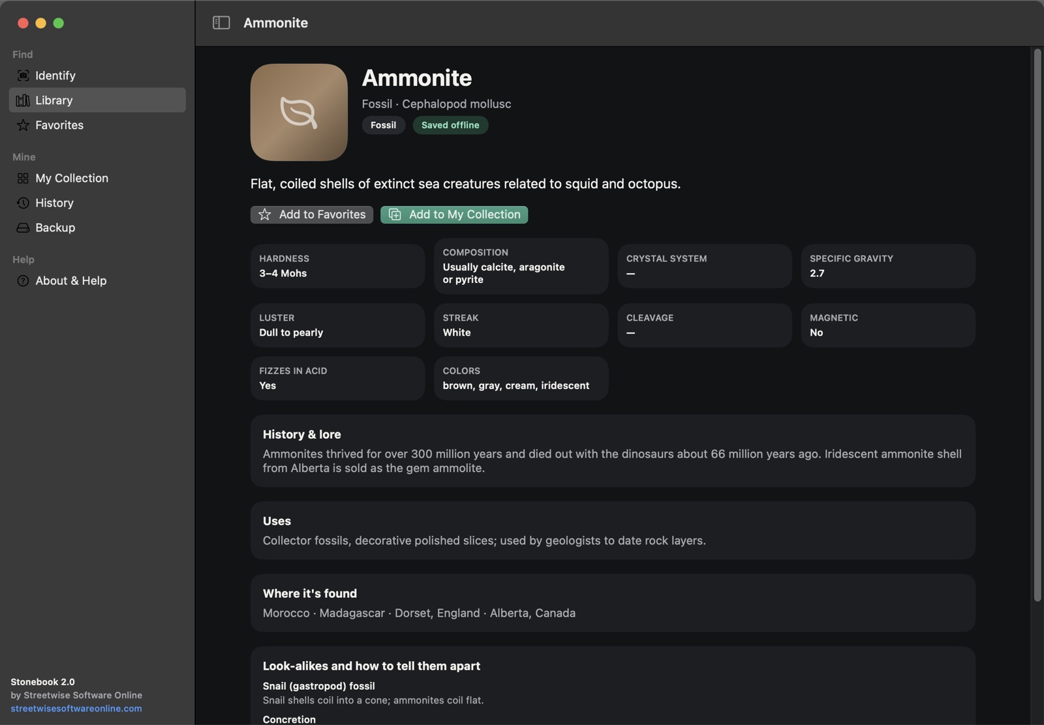Click the Backup drive icon
Viewport: 1044px width, 725px height.
tap(23, 228)
